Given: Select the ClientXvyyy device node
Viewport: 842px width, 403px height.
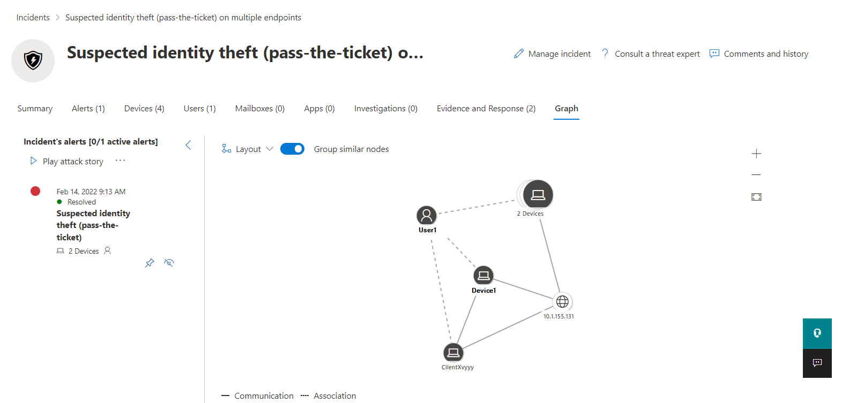Looking at the screenshot, I should (x=453, y=353).
